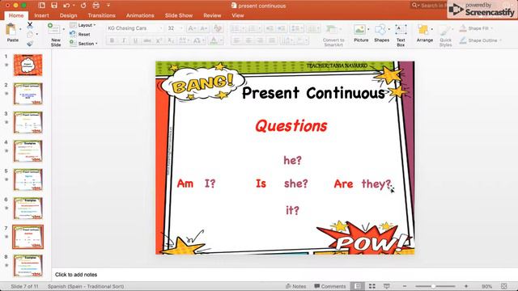Toggle Subscript formatting
The width and height of the screenshot is (518, 291).
(x=171, y=40)
